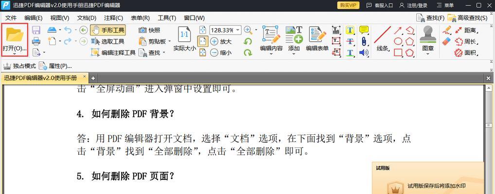Viewport: 495px width, 194px height.
Task: Select the Underline Text tool
Action: pyautogui.click(x=350, y=52)
